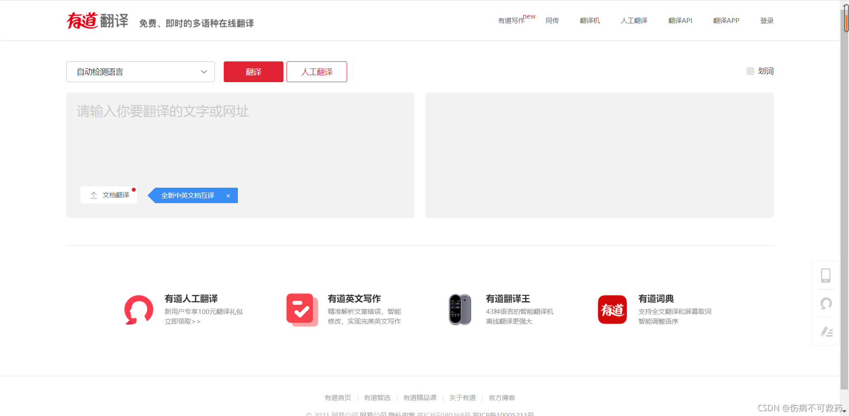Click the 有道词典 red app icon
The height and width of the screenshot is (416, 849).
point(612,310)
